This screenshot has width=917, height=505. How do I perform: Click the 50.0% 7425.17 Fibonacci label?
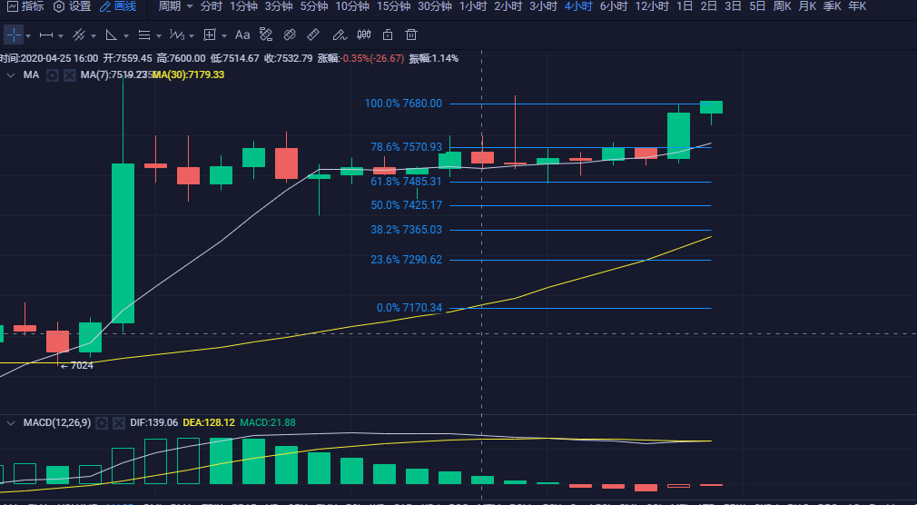pos(407,205)
